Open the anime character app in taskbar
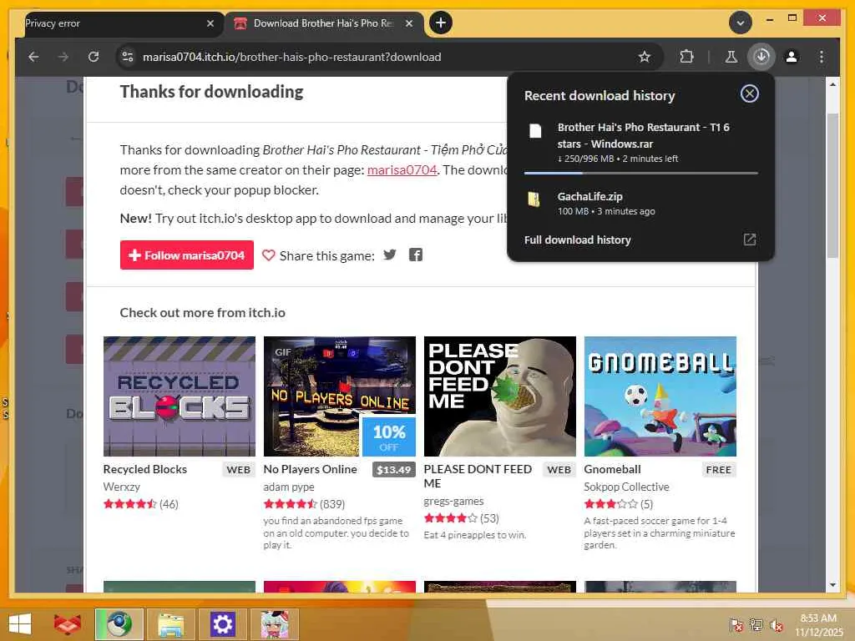855x641 pixels. [x=274, y=624]
